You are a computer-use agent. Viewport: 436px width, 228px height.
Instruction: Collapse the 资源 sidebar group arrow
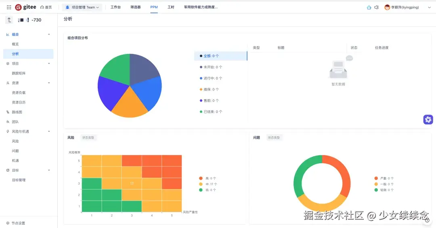(x=49, y=83)
